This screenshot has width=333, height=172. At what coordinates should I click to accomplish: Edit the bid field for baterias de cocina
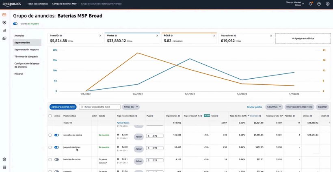coord(155,160)
